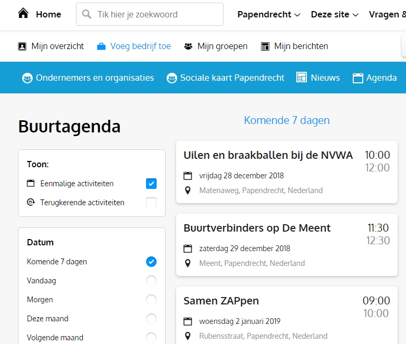Click the Home house icon
This screenshot has height=344, width=406.
coord(23,14)
